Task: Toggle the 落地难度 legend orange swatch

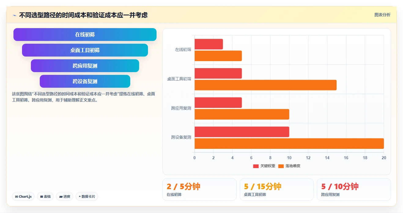Action: [x=281, y=166]
